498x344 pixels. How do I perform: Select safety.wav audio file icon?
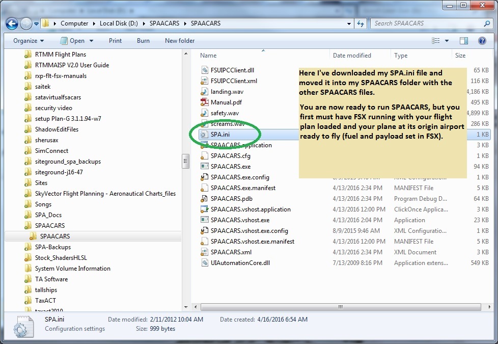pyautogui.click(x=205, y=113)
